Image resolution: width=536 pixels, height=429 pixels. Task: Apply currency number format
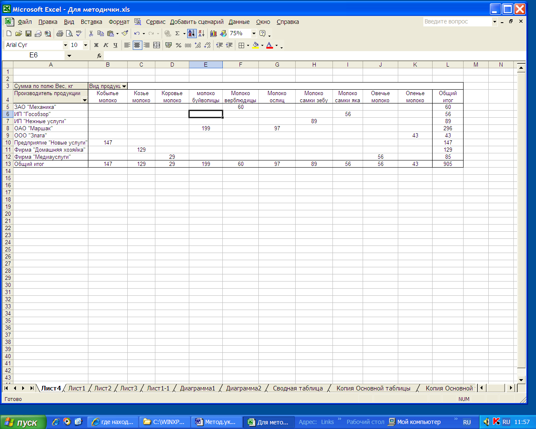(x=169, y=45)
